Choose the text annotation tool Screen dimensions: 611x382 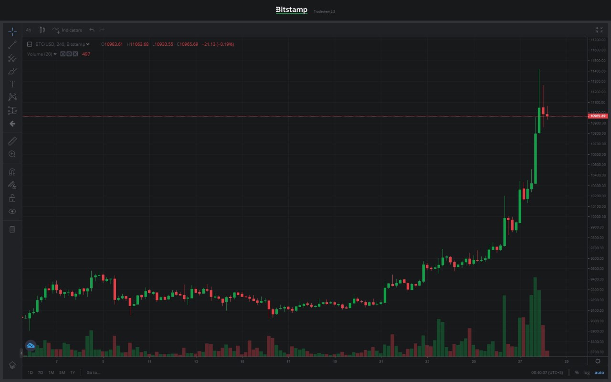[x=12, y=84]
